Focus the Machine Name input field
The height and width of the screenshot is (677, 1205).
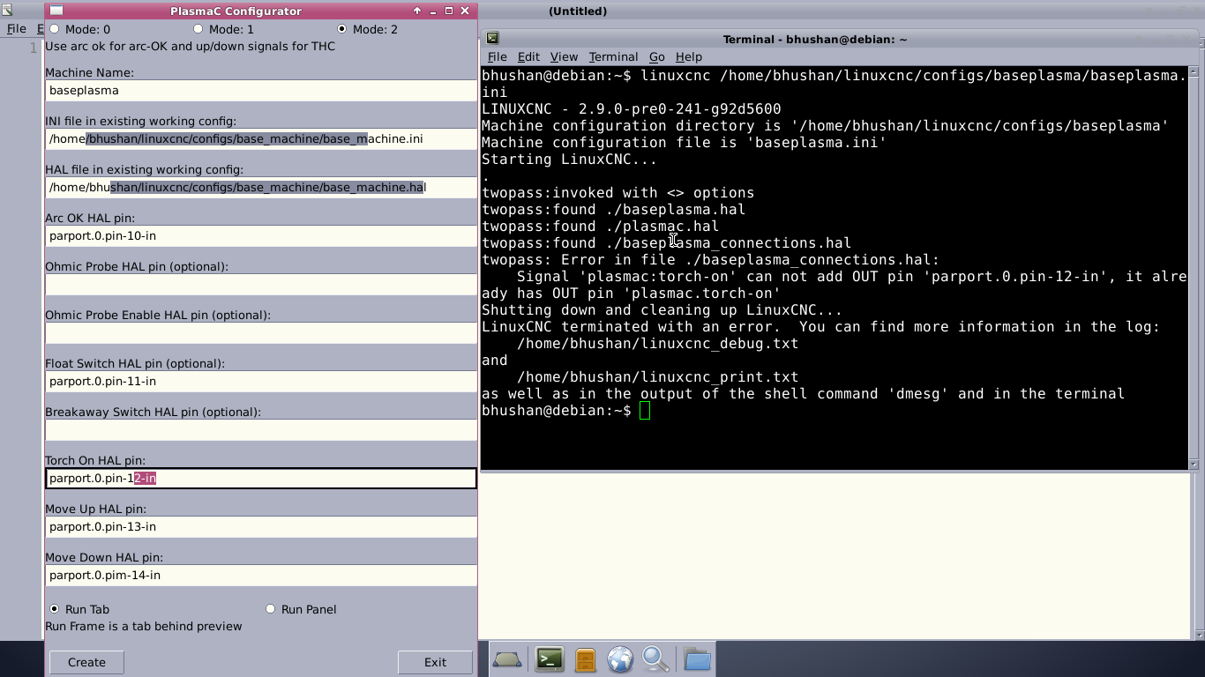click(x=261, y=90)
